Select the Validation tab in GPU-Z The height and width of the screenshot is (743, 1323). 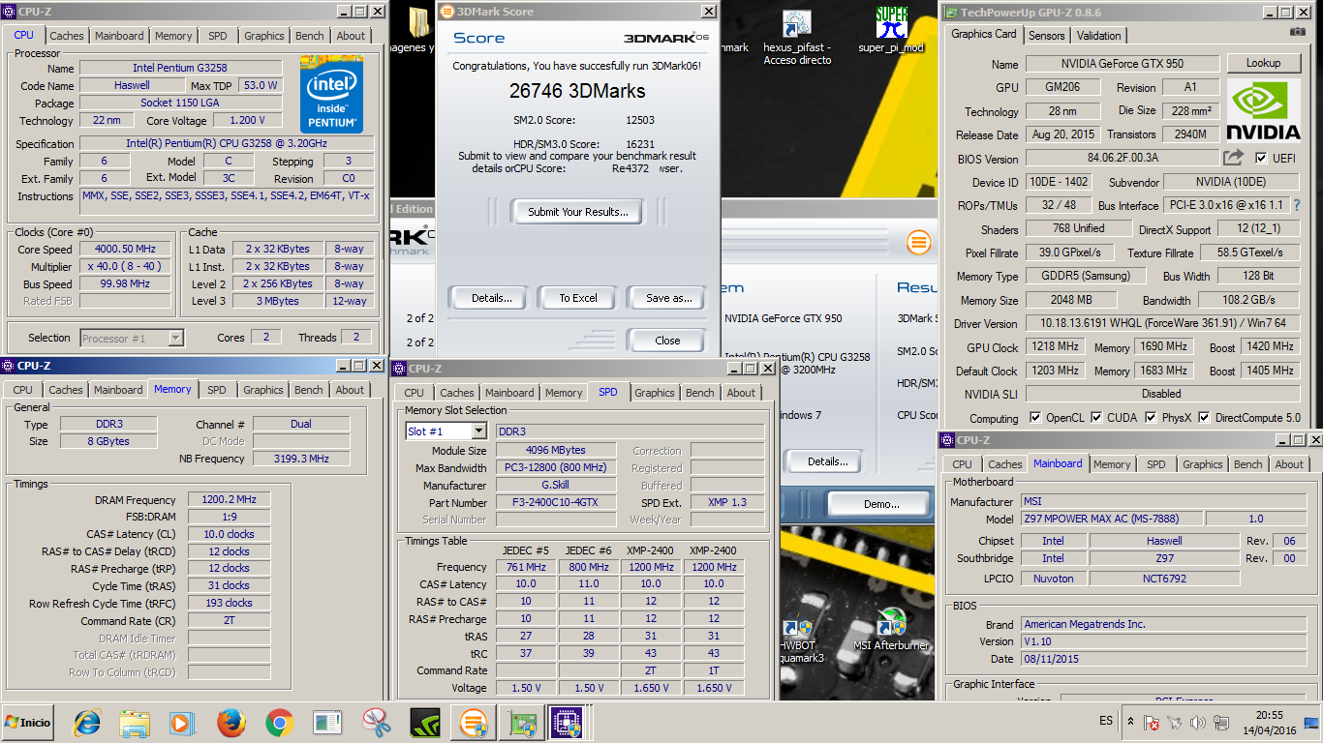1098,35
